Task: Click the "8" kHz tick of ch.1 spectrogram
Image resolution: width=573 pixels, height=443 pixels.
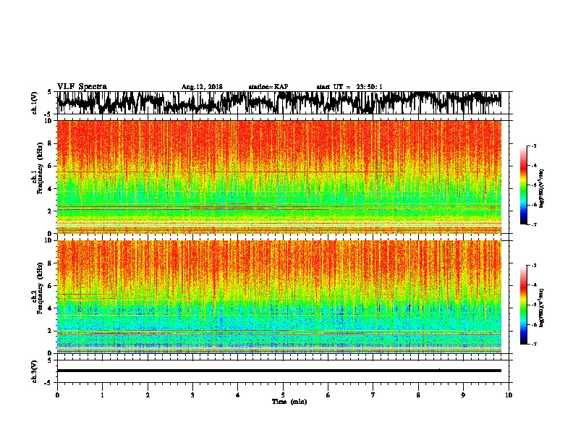Action: [x=51, y=143]
